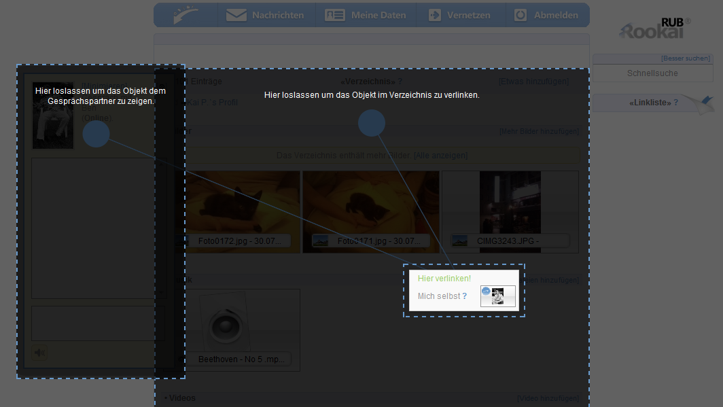
Task: Toggle the chat sound mute icon
Action: click(x=40, y=352)
